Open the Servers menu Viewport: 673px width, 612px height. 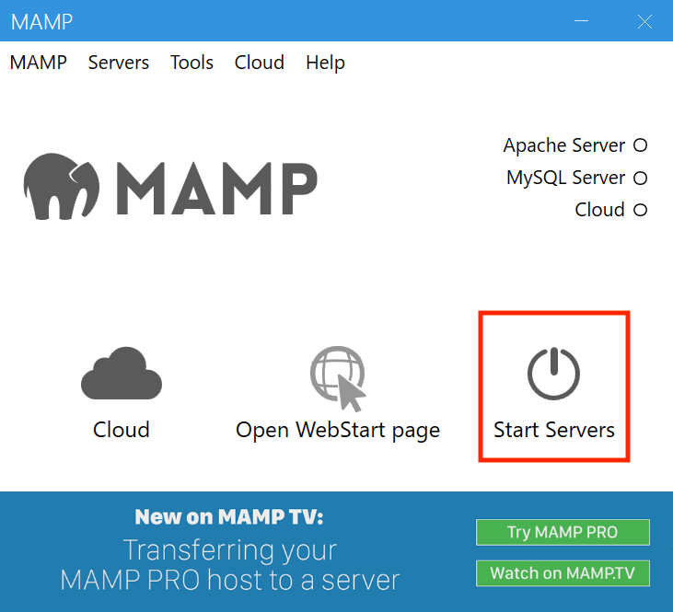point(119,63)
